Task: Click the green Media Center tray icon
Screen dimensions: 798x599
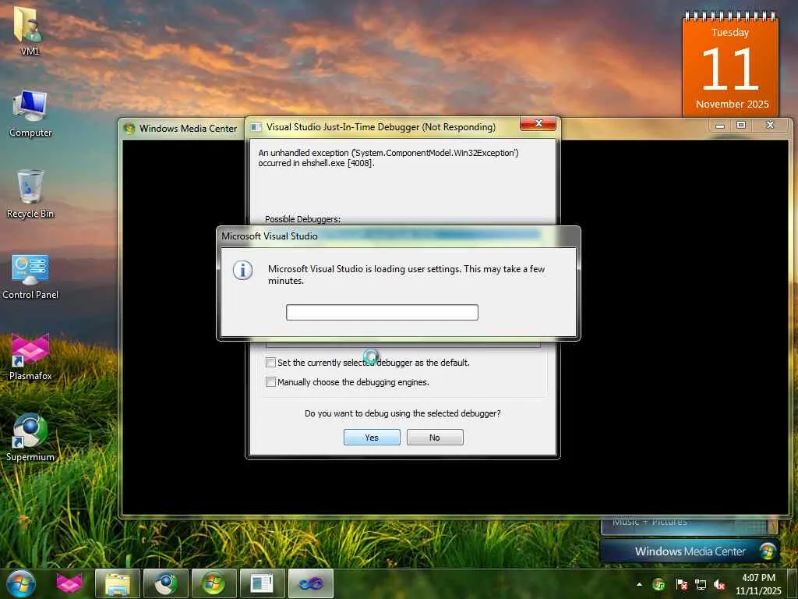Action: click(659, 584)
